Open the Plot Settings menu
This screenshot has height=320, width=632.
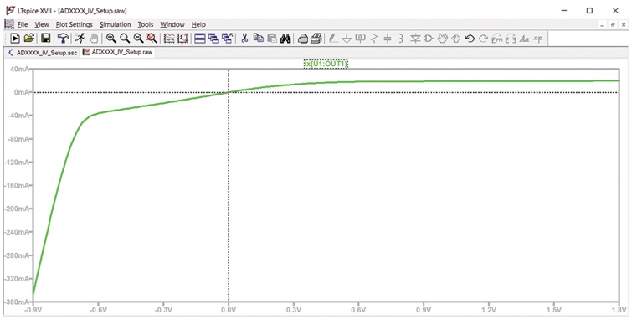pyautogui.click(x=75, y=24)
